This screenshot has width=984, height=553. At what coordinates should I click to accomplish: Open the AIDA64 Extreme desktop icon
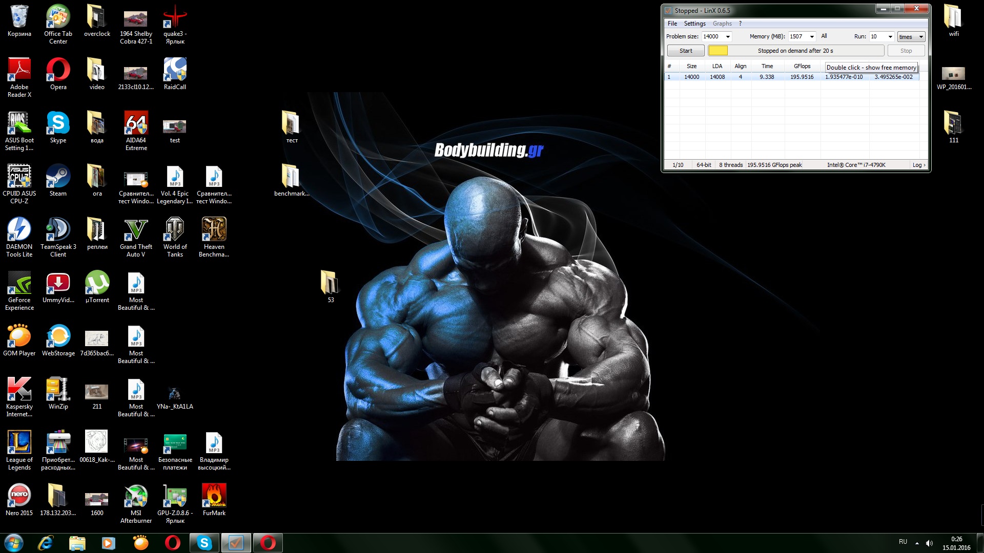(x=136, y=125)
